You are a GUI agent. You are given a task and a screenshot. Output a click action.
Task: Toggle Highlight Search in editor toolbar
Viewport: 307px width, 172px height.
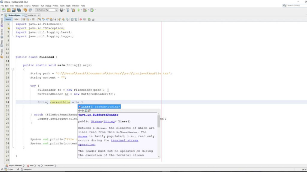click(51, 19)
